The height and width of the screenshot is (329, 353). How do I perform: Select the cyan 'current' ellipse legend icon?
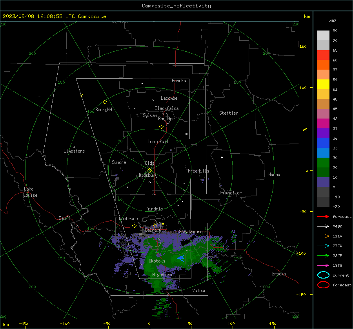323,275
